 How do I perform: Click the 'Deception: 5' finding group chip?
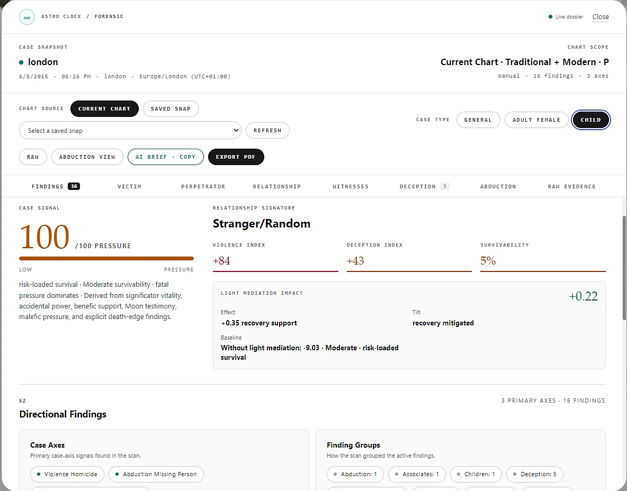[535, 474]
